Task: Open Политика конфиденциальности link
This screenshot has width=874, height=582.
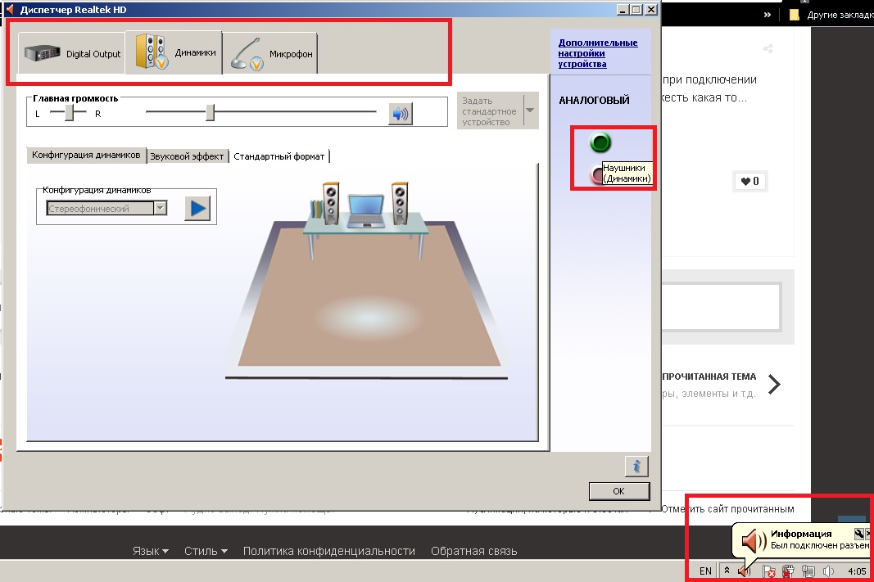Action: (328, 551)
